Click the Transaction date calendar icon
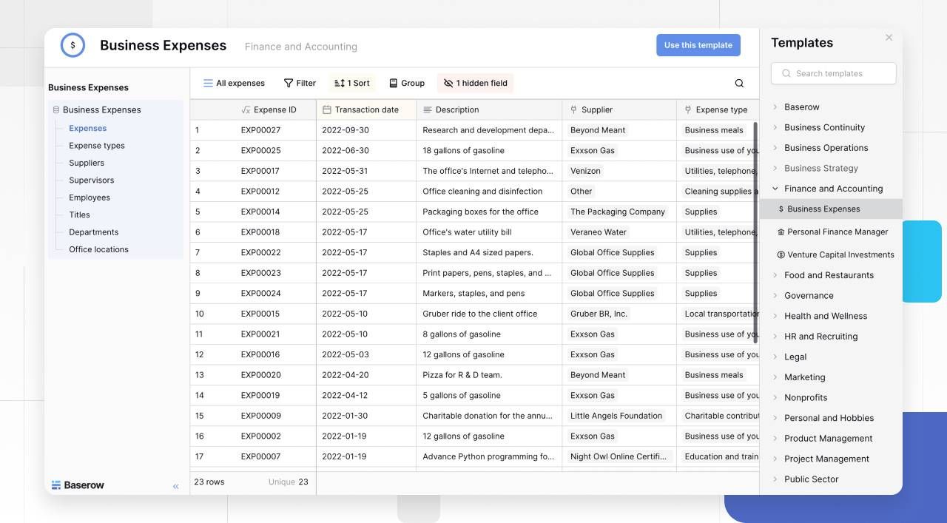This screenshot has height=523, width=947. (327, 110)
